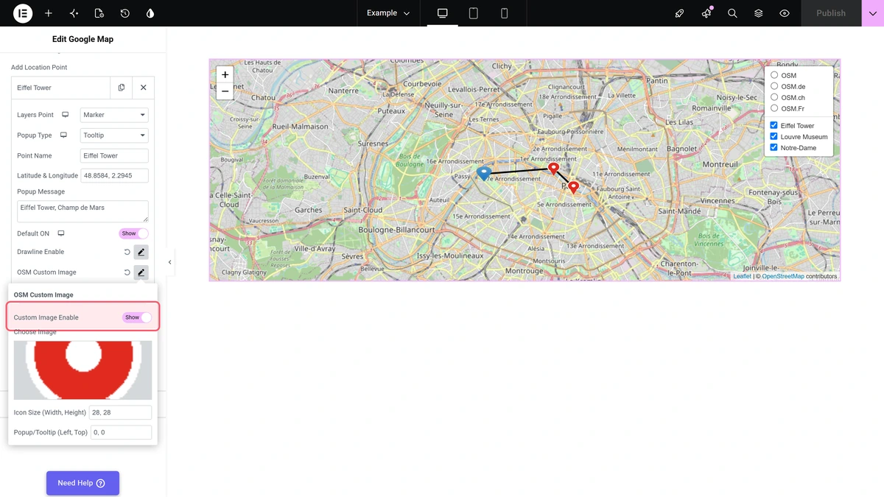Open the OpenStreetMap attribution link
Screen dimensions: 884x497
pyautogui.click(x=783, y=277)
